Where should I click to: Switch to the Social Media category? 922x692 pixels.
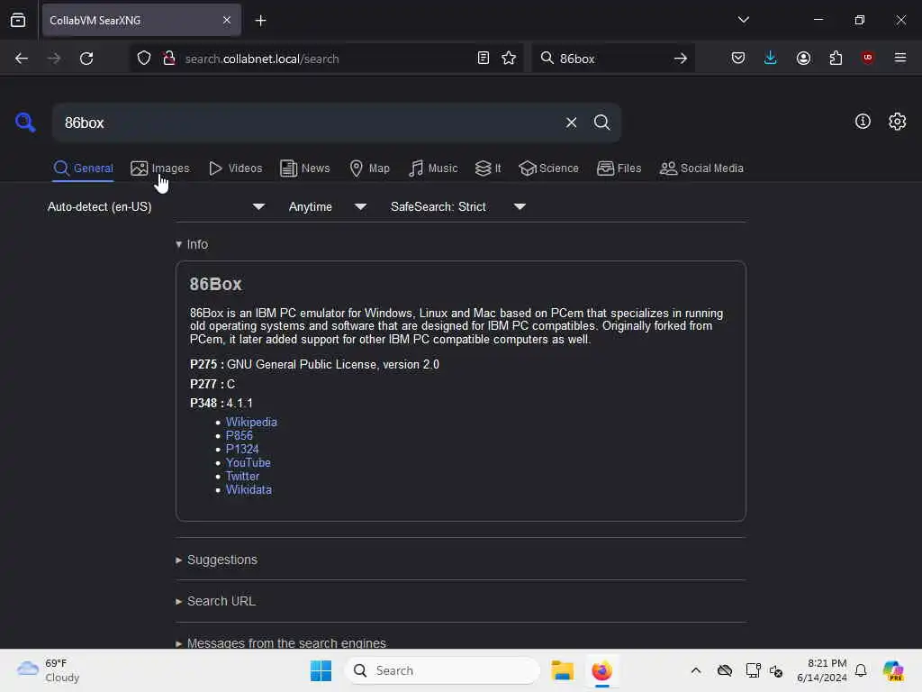(x=701, y=168)
